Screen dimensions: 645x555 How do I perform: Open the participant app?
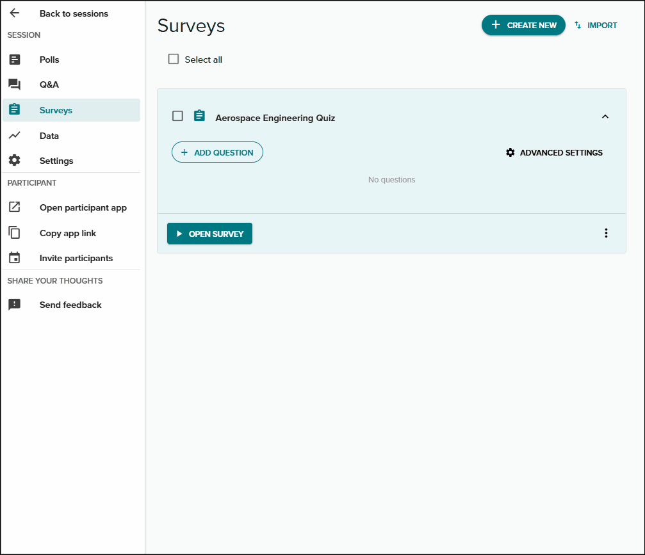click(x=14, y=207)
